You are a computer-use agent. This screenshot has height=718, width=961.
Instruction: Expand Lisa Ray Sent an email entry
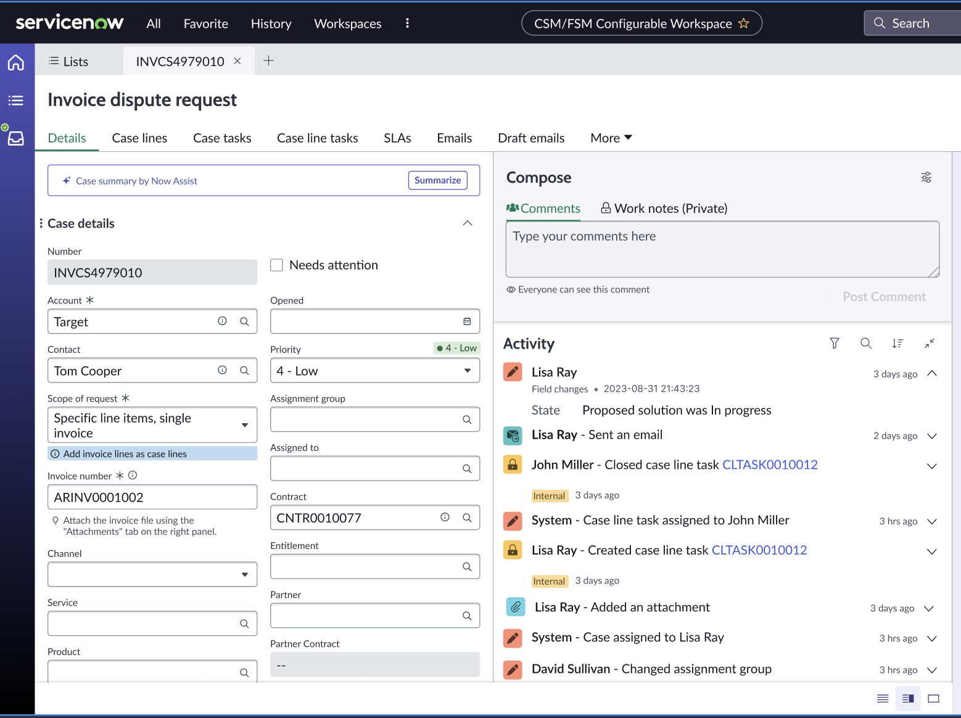click(932, 436)
